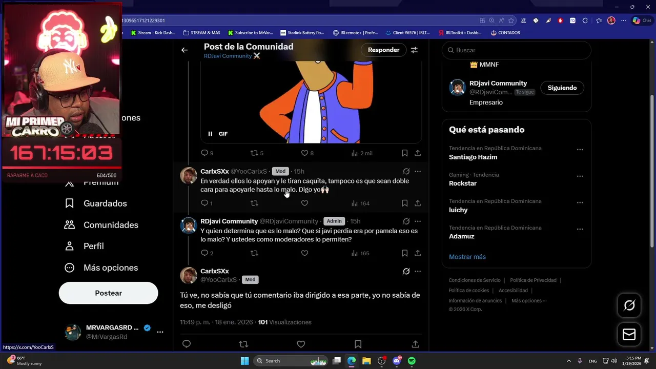The width and height of the screenshot is (656, 369).
Task: Share the main post with the GIF
Action: tap(418, 153)
